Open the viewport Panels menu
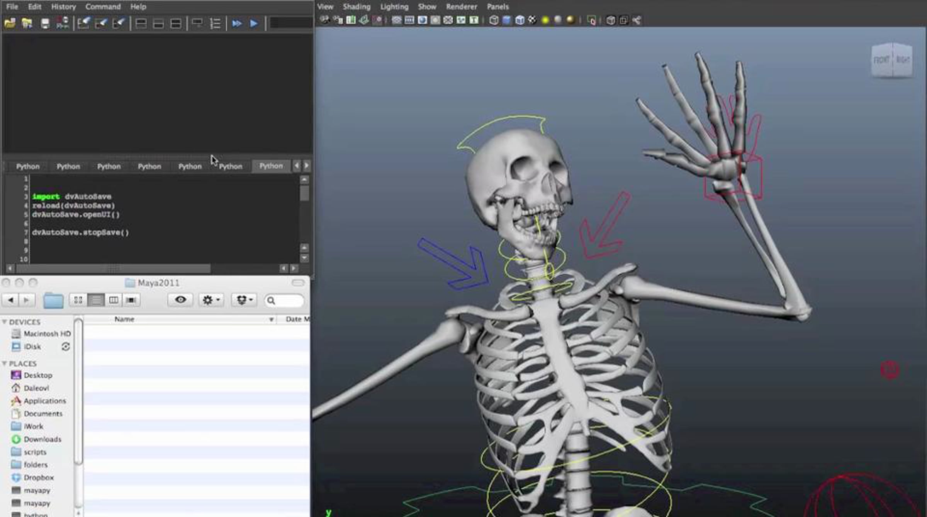The width and height of the screenshot is (927, 517). (x=498, y=7)
